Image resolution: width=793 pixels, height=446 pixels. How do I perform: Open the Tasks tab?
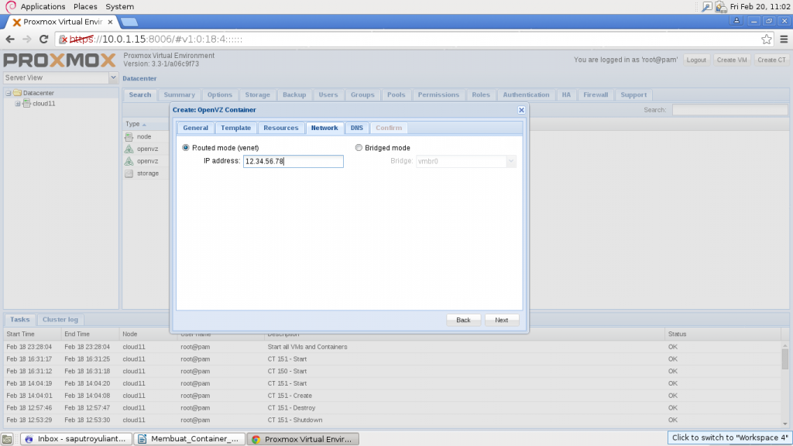[x=20, y=320]
